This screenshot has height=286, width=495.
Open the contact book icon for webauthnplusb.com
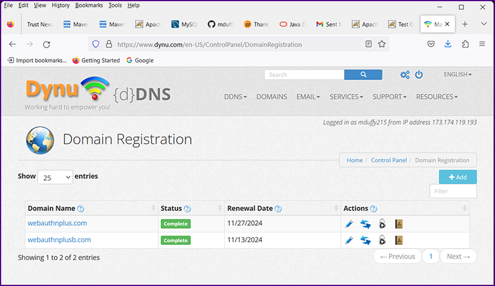click(x=399, y=240)
